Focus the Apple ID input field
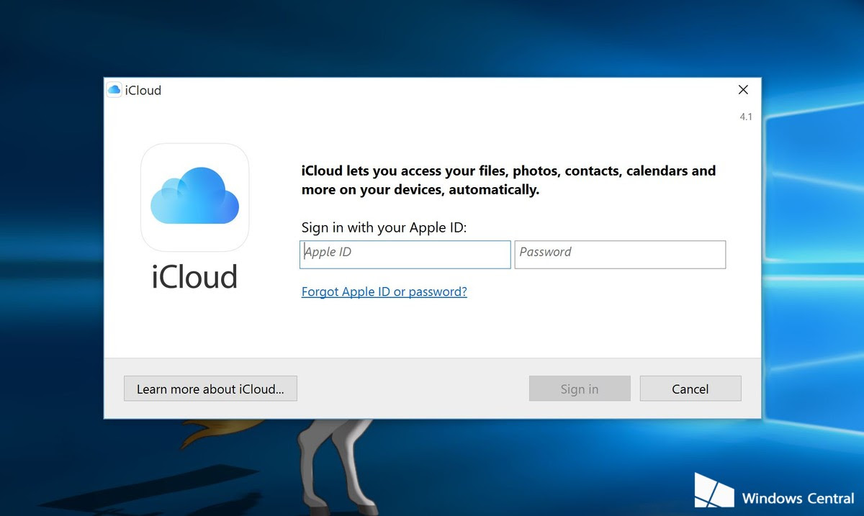This screenshot has width=864, height=516. (405, 254)
